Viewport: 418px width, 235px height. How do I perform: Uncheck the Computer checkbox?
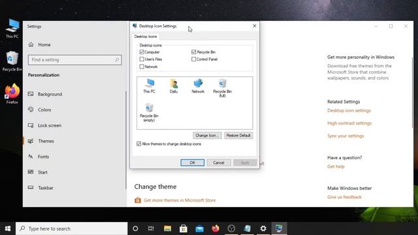[x=142, y=52]
